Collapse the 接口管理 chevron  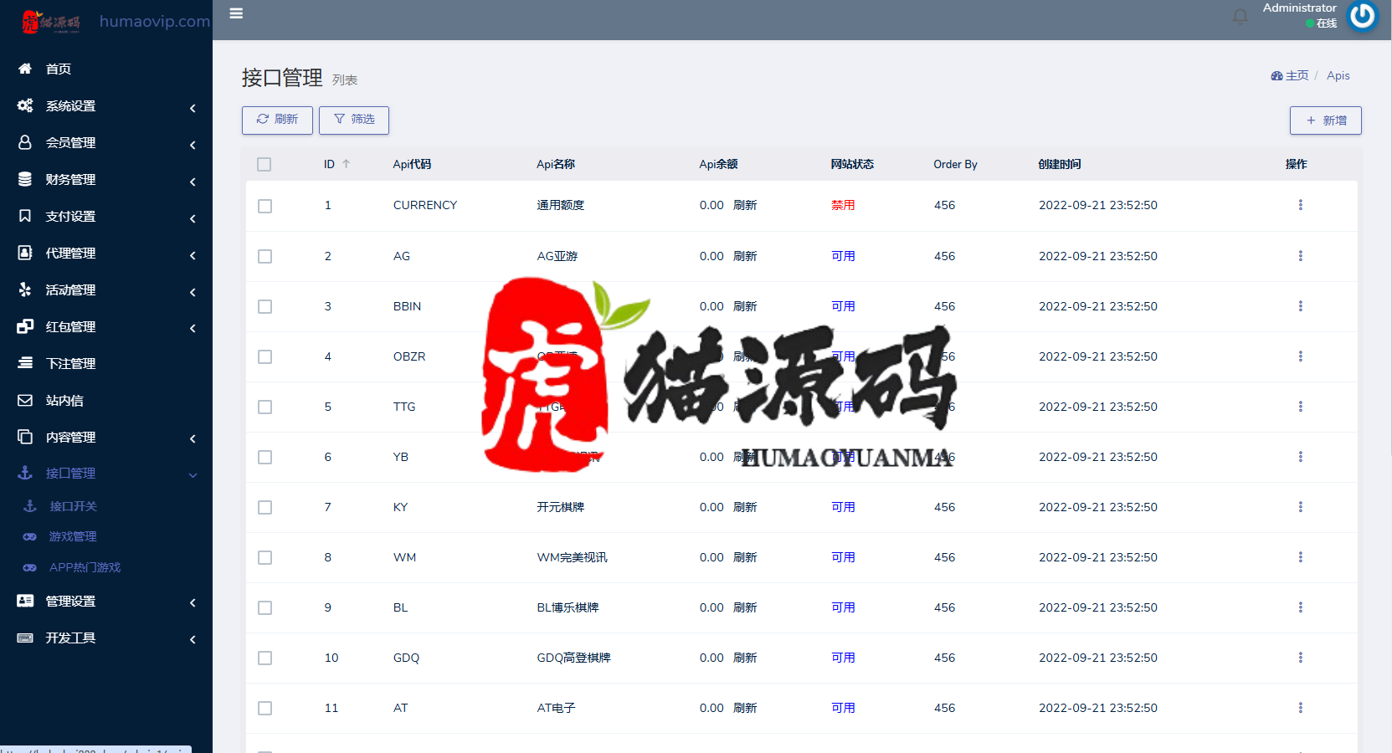pos(193,475)
